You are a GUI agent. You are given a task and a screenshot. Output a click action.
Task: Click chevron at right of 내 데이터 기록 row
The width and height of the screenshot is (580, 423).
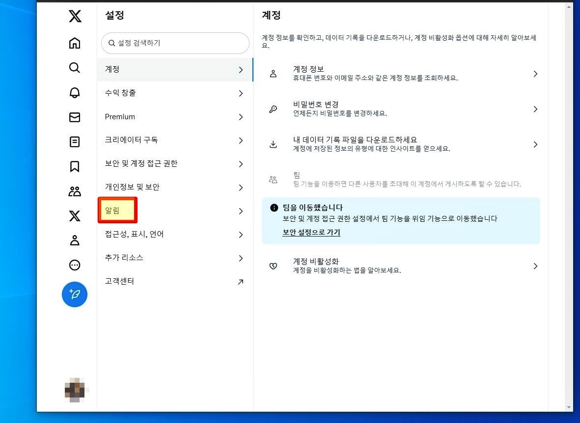pyautogui.click(x=535, y=145)
